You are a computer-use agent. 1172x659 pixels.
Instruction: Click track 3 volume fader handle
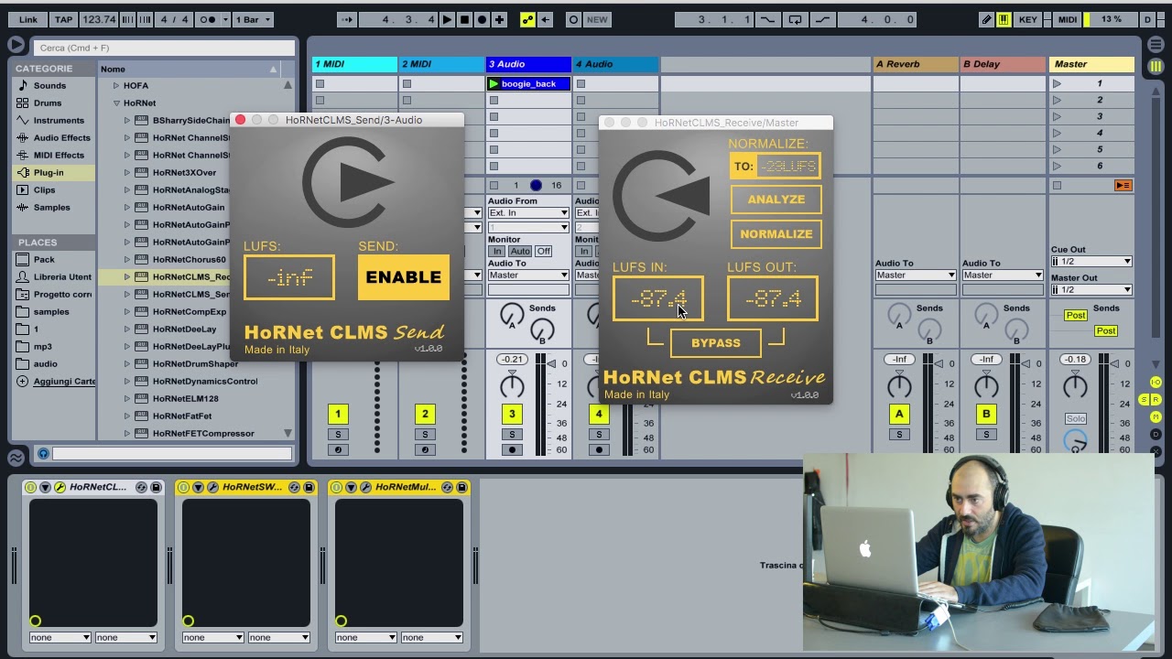(x=551, y=363)
